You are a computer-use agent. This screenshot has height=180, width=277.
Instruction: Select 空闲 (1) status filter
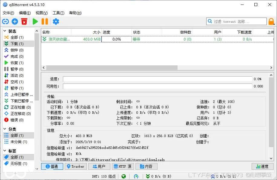[x=18, y=82]
